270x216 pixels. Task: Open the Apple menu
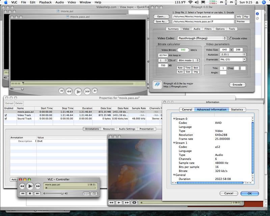[x=6, y=2]
